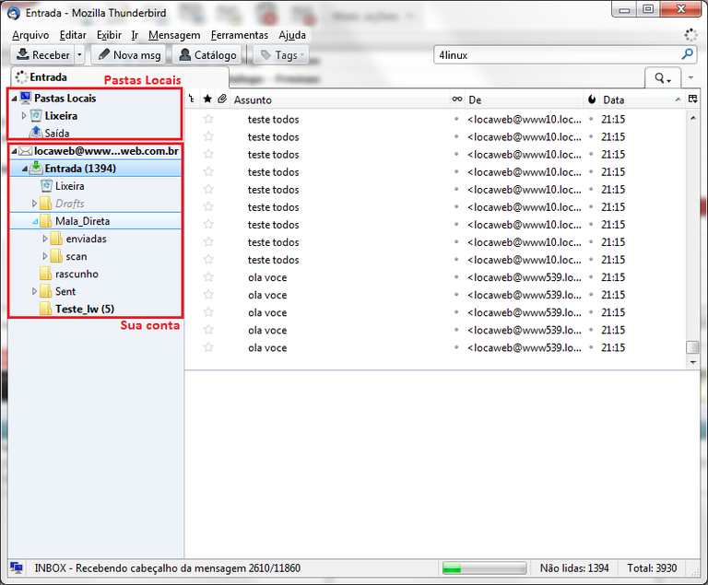The height and width of the screenshot is (585, 708).
Task: Click the message list scrollbar thumb
Action: click(x=692, y=347)
